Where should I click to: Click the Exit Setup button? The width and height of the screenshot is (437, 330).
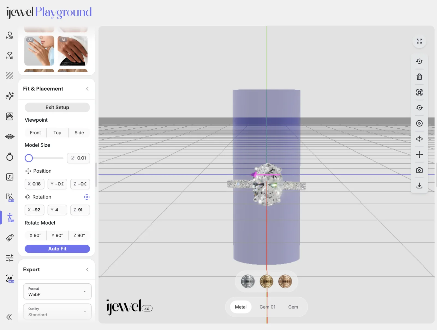(57, 107)
